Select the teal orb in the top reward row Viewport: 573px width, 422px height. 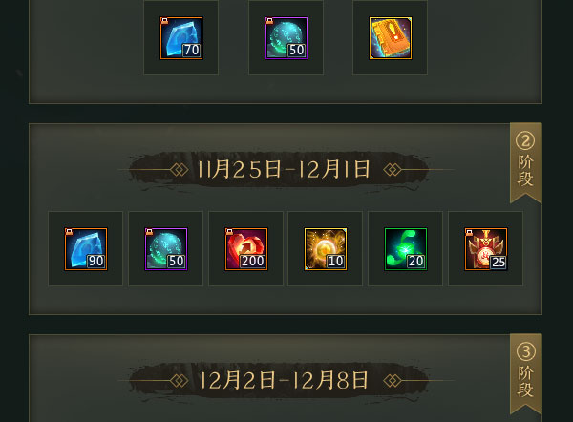[286, 38]
